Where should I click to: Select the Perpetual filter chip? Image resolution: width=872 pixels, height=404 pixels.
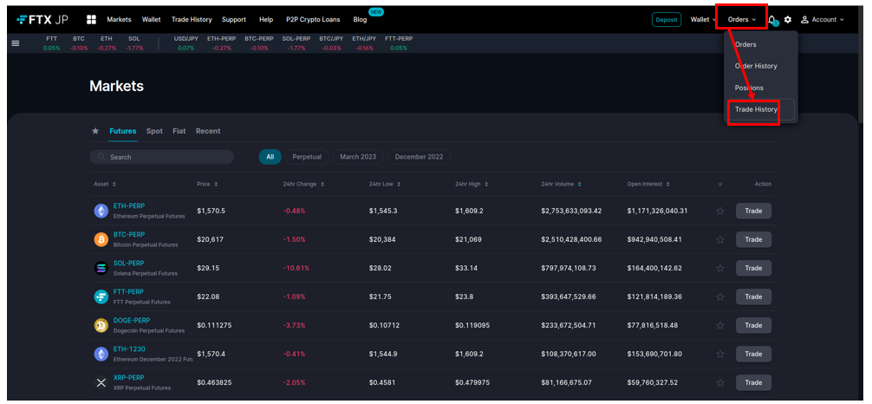(x=307, y=157)
